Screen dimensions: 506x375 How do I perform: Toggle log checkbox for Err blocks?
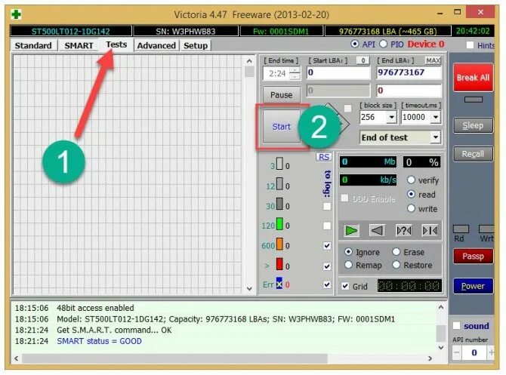(x=327, y=284)
